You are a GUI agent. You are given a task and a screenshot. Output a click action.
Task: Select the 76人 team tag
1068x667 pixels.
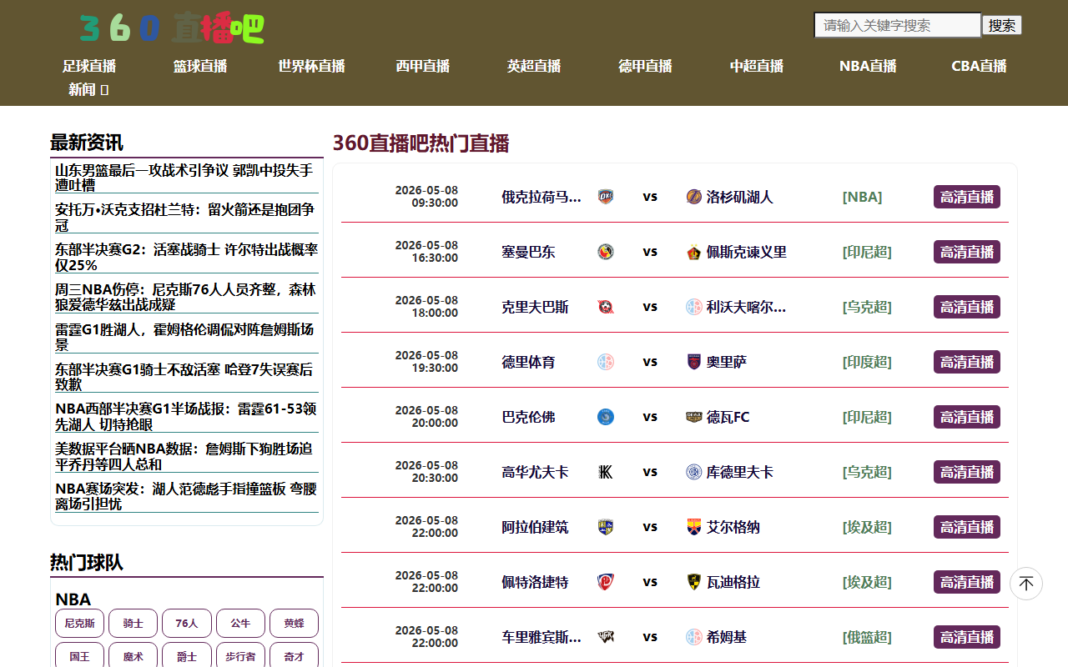187,623
